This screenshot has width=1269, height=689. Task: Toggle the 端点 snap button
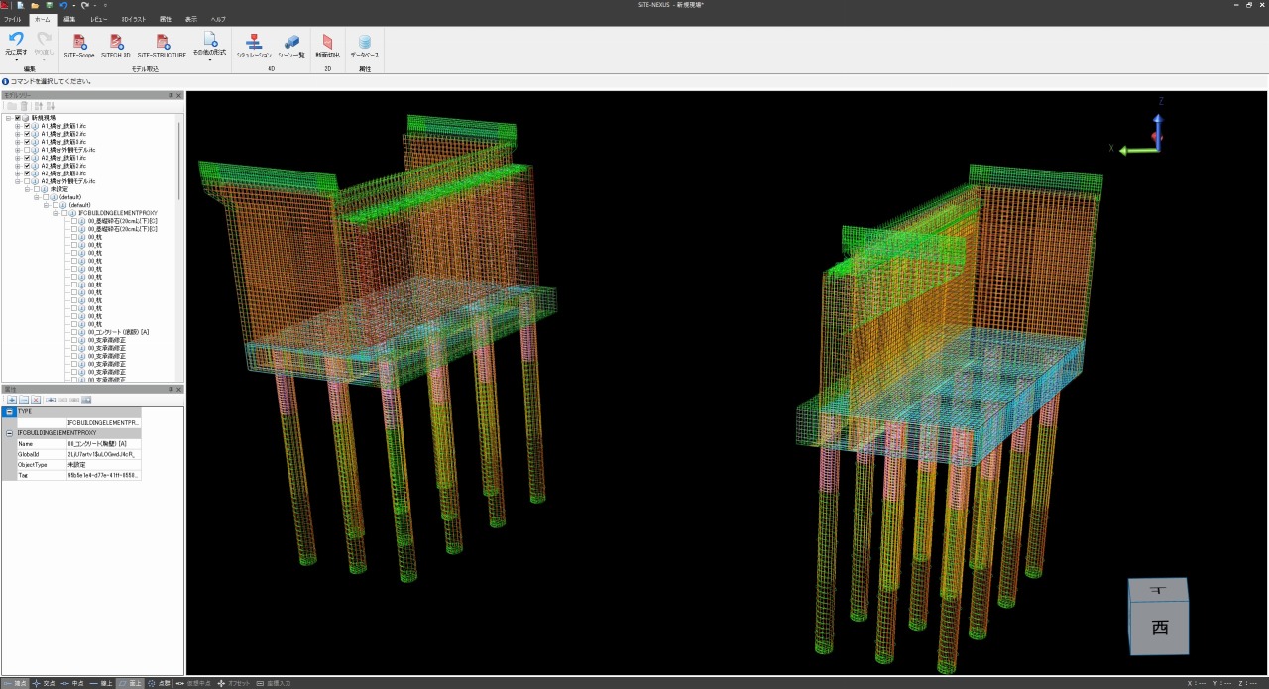pyautogui.click(x=16, y=683)
